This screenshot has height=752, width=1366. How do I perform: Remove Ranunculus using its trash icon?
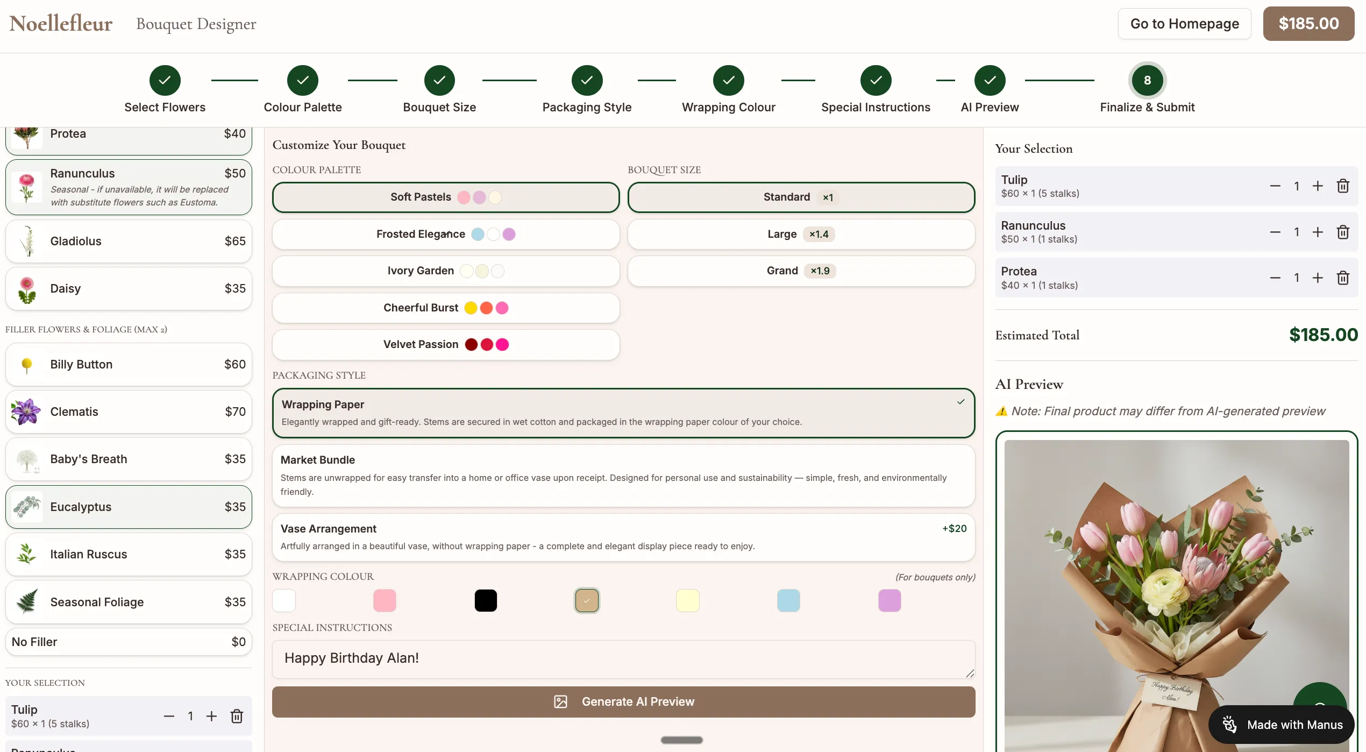(1343, 232)
